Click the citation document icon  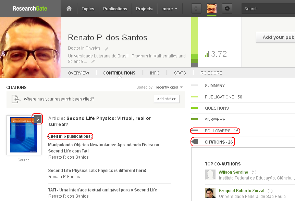[16, 99]
